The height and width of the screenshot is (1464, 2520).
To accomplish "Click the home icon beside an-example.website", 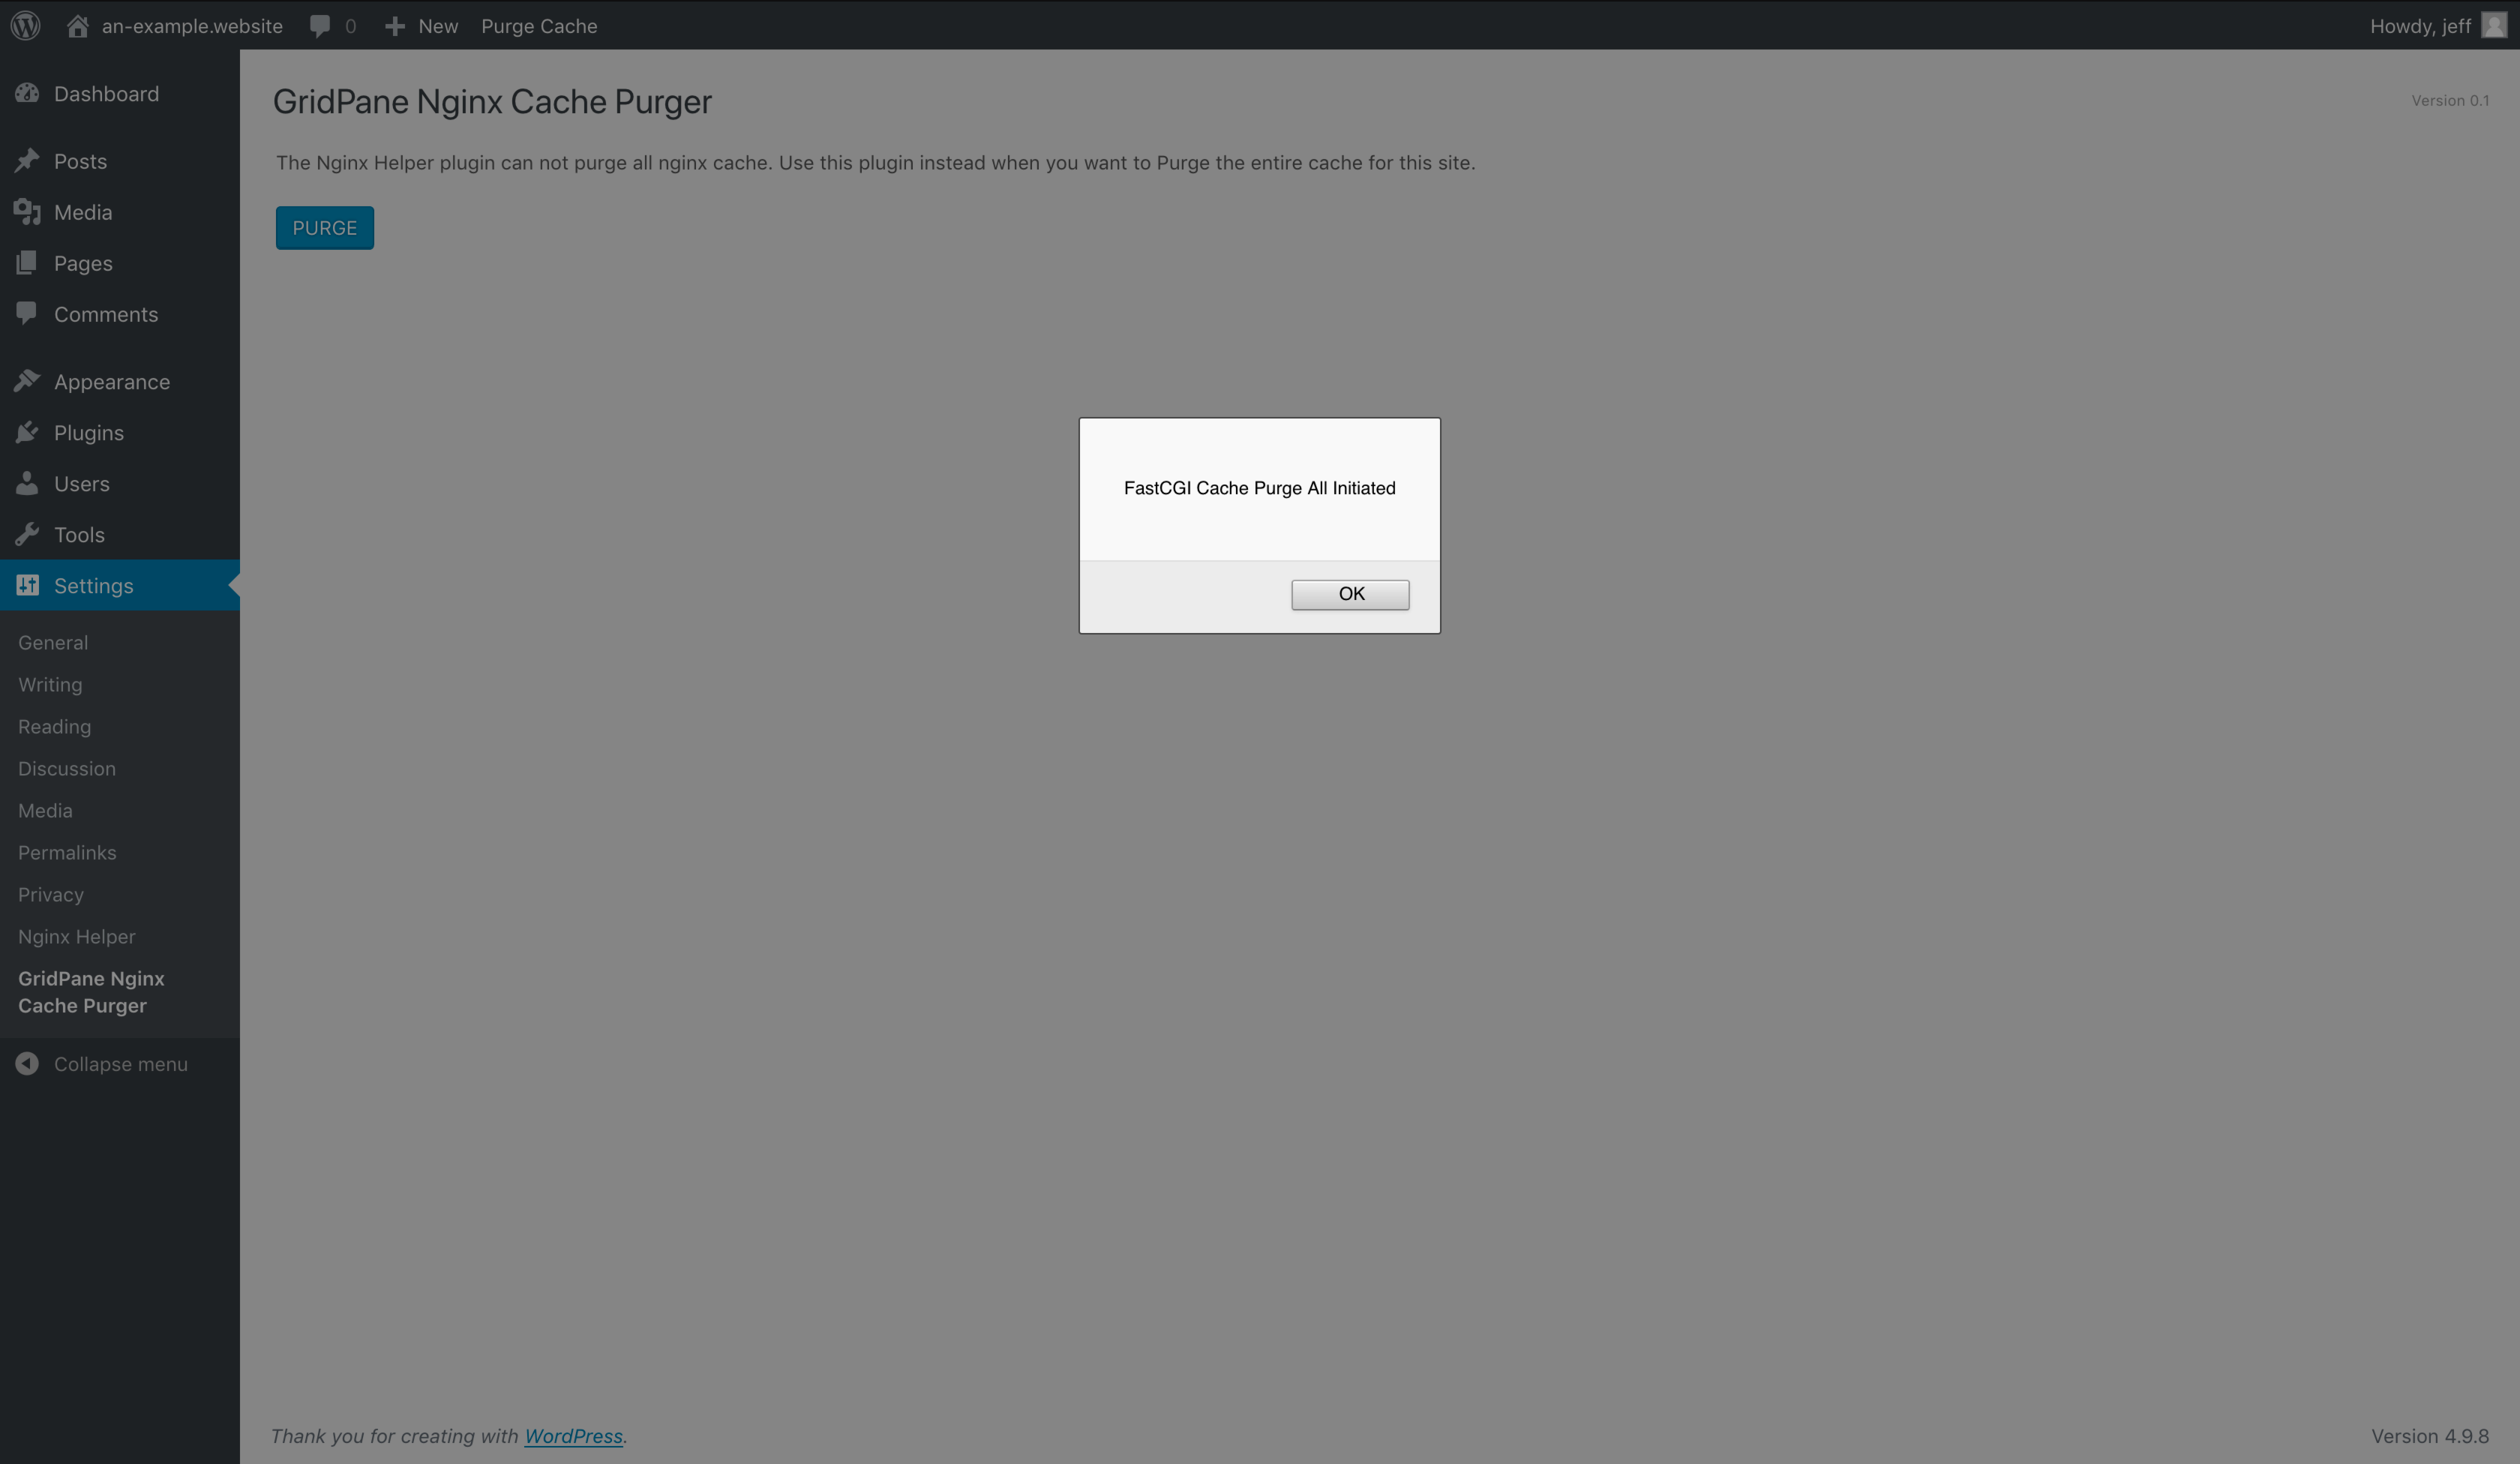I will coord(77,25).
